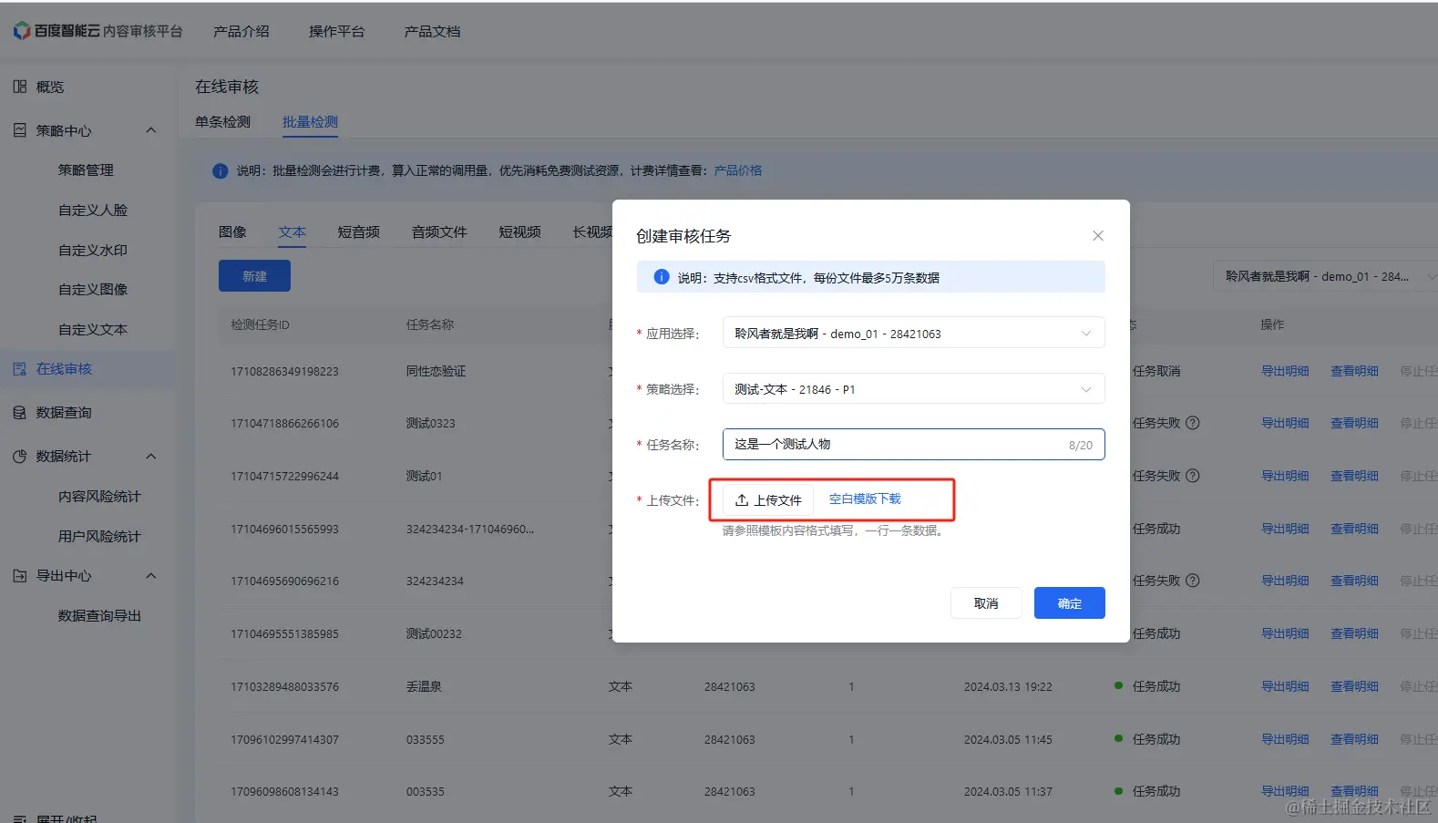Download the template via 空白模版下载
This screenshot has width=1438, height=823.
coord(865,499)
